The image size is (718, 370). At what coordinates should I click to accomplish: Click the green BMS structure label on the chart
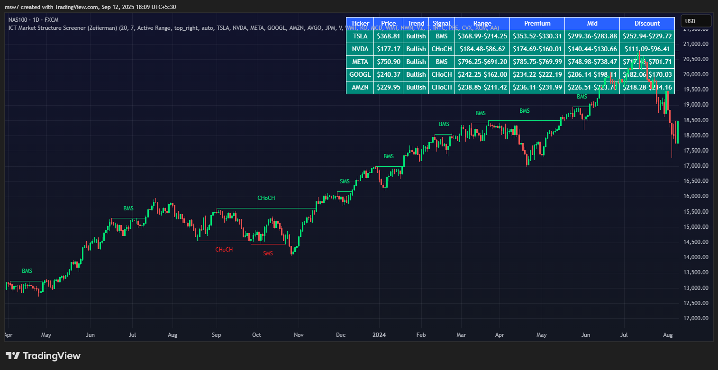(128, 208)
